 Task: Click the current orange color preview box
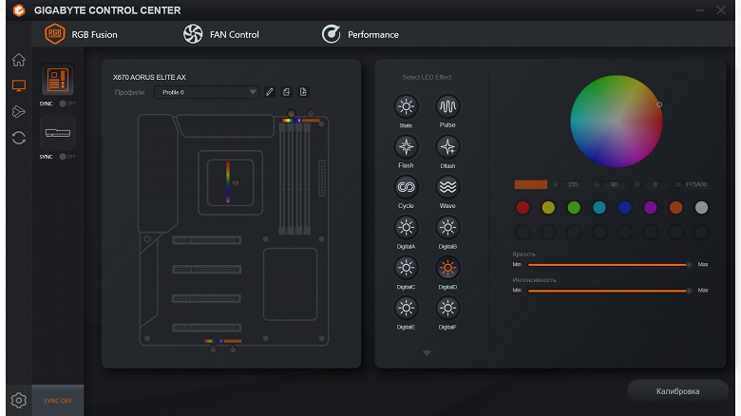(x=531, y=184)
